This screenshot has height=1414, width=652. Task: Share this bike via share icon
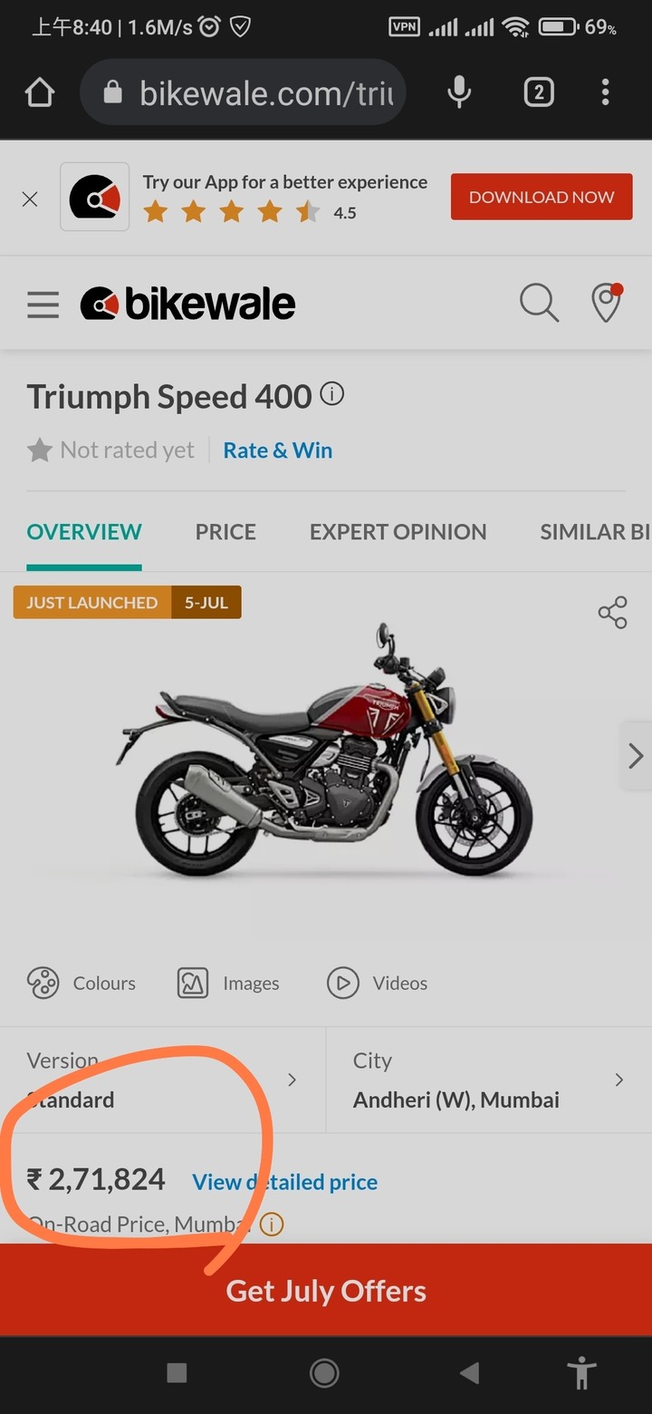point(613,613)
